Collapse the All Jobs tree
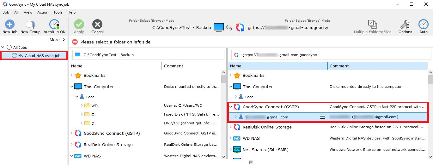The image size is (433, 165). (x=3, y=48)
